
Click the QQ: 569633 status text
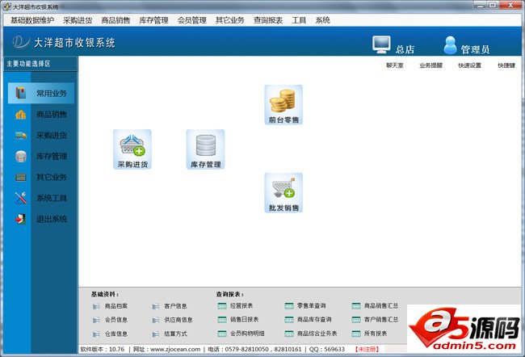point(327,349)
